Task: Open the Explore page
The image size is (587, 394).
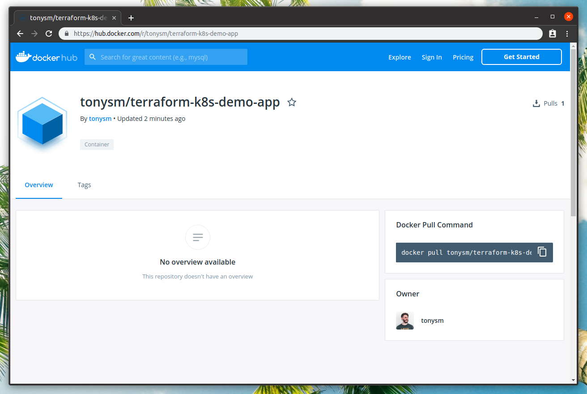Action: click(400, 57)
